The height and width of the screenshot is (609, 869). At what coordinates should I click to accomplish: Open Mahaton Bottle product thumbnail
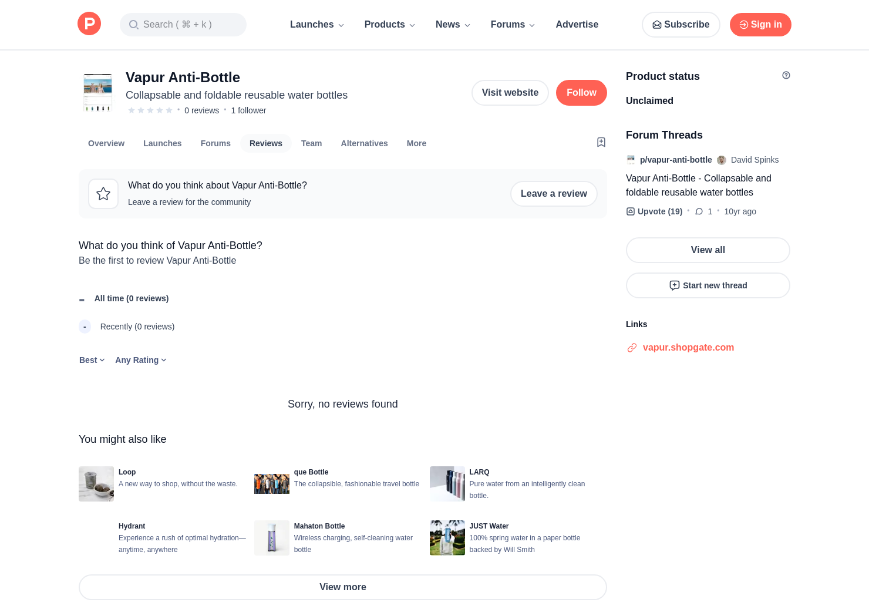(x=272, y=538)
